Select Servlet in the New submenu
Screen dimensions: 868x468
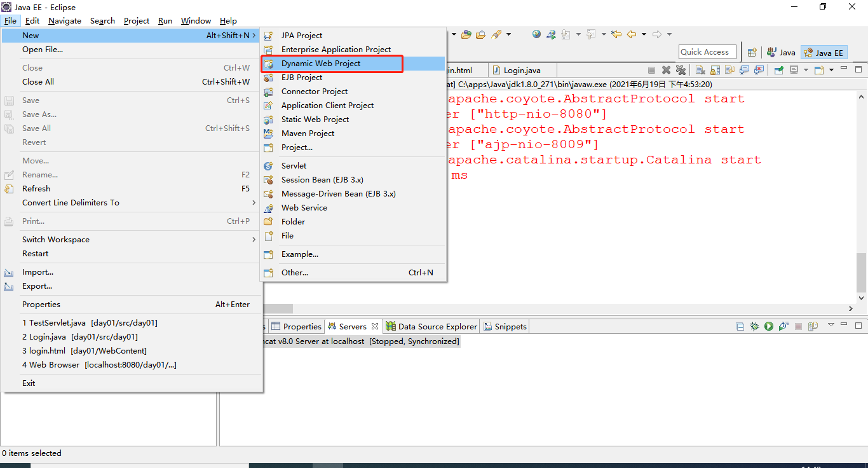(353, 166)
